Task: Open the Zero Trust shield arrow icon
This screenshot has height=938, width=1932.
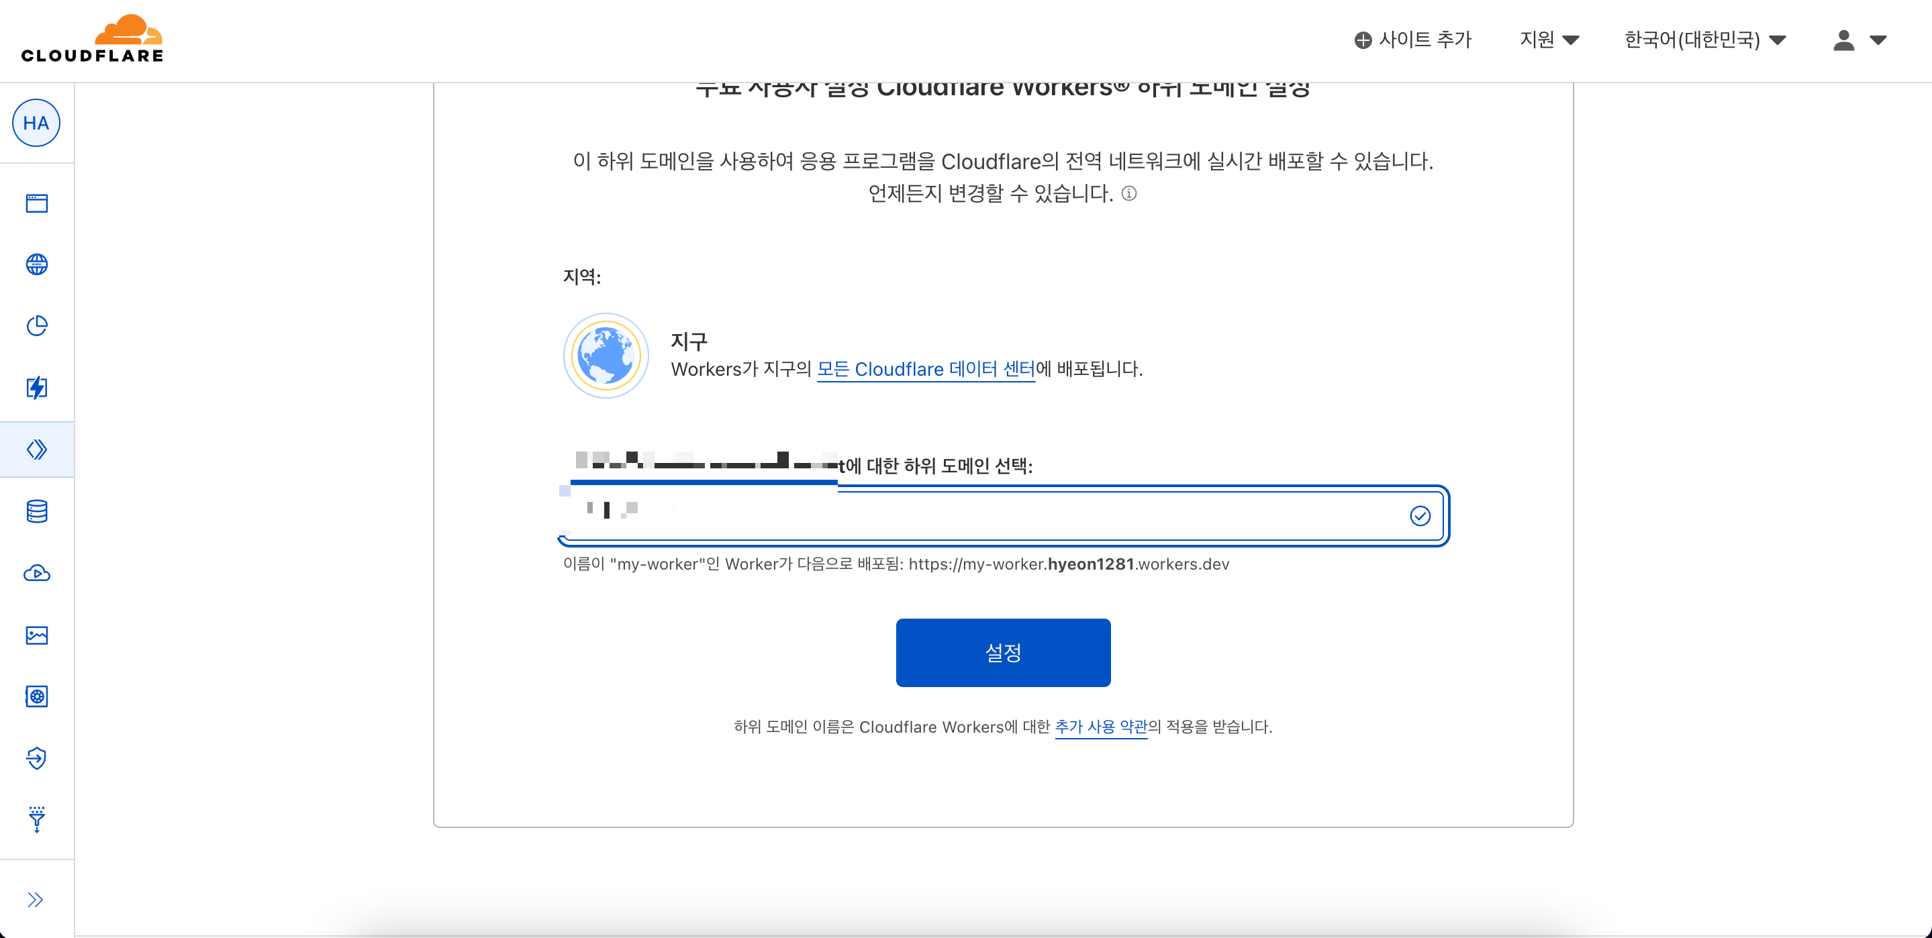Action: (x=37, y=758)
